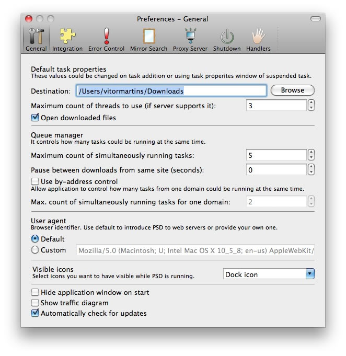The width and height of the screenshot is (346, 356).
Task: Check Show traffic diagram option
Action: pyautogui.click(x=35, y=303)
